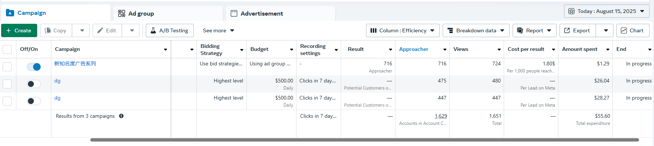
Task: Click the arrow of the unlabeled narrow column
Action: pos(192,49)
